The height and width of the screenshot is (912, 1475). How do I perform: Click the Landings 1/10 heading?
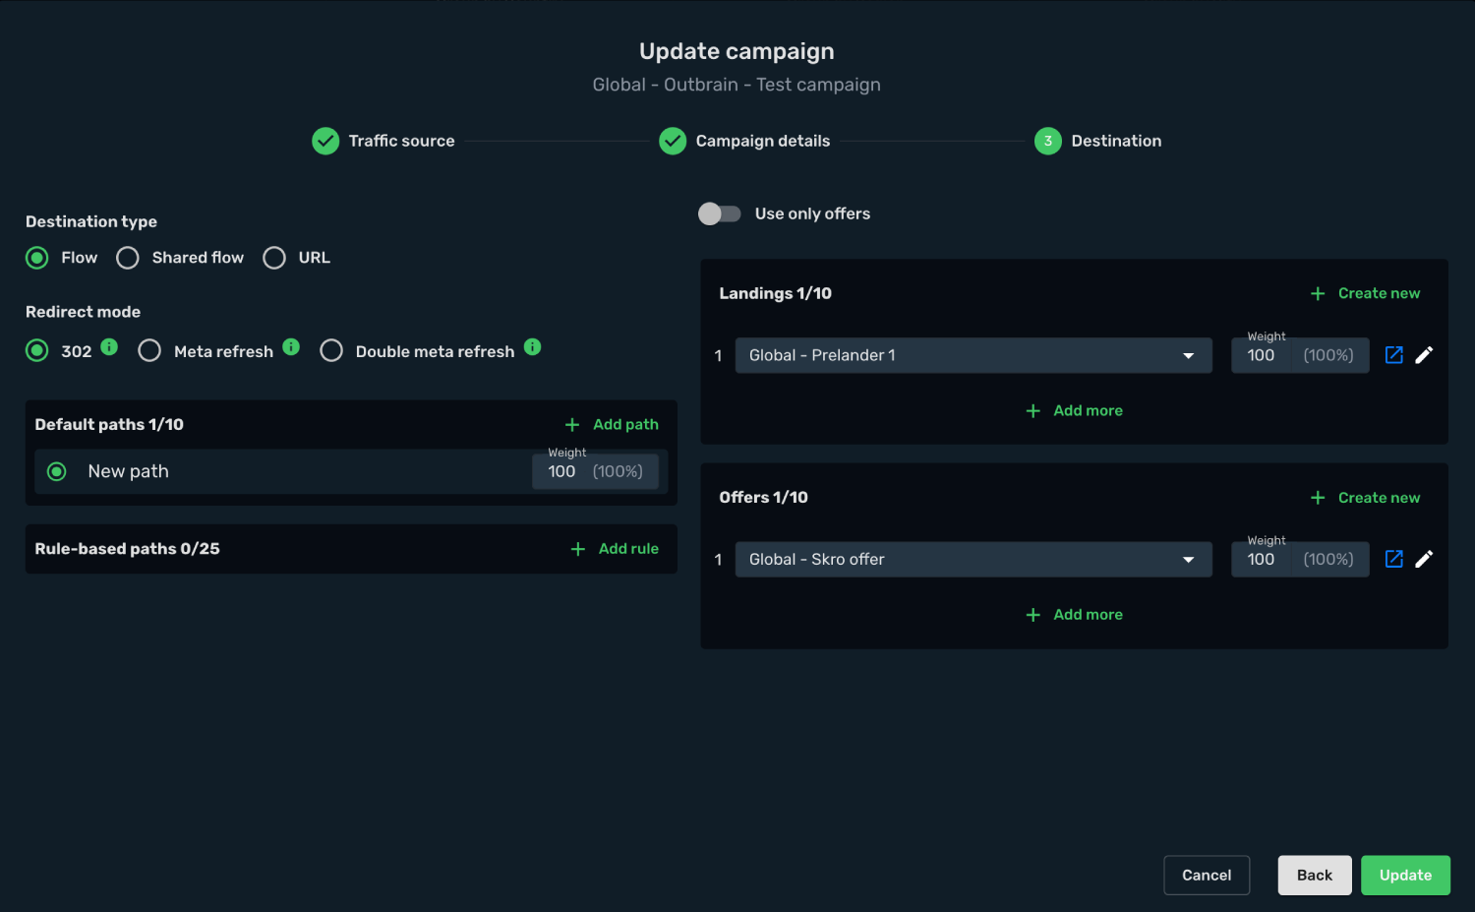[x=776, y=293]
